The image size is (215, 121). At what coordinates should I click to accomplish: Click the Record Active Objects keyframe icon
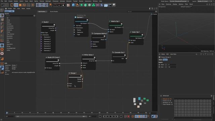125,117
